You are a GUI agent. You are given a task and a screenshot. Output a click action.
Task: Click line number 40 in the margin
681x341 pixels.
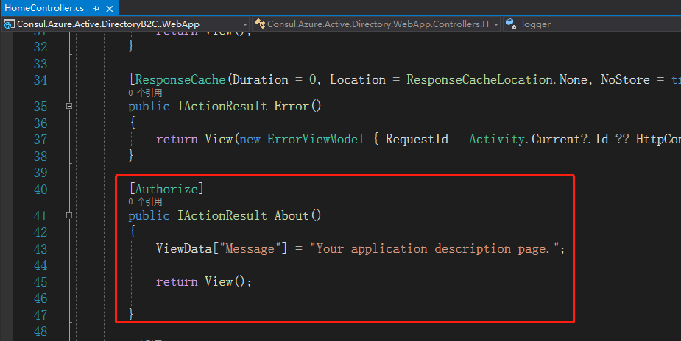click(40, 190)
